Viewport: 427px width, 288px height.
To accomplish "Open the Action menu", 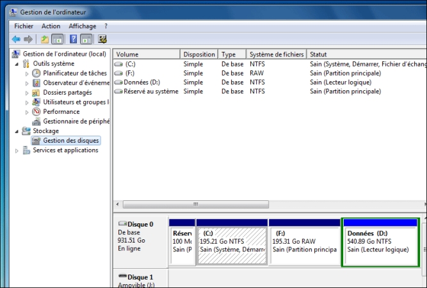I will tap(51, 26).
